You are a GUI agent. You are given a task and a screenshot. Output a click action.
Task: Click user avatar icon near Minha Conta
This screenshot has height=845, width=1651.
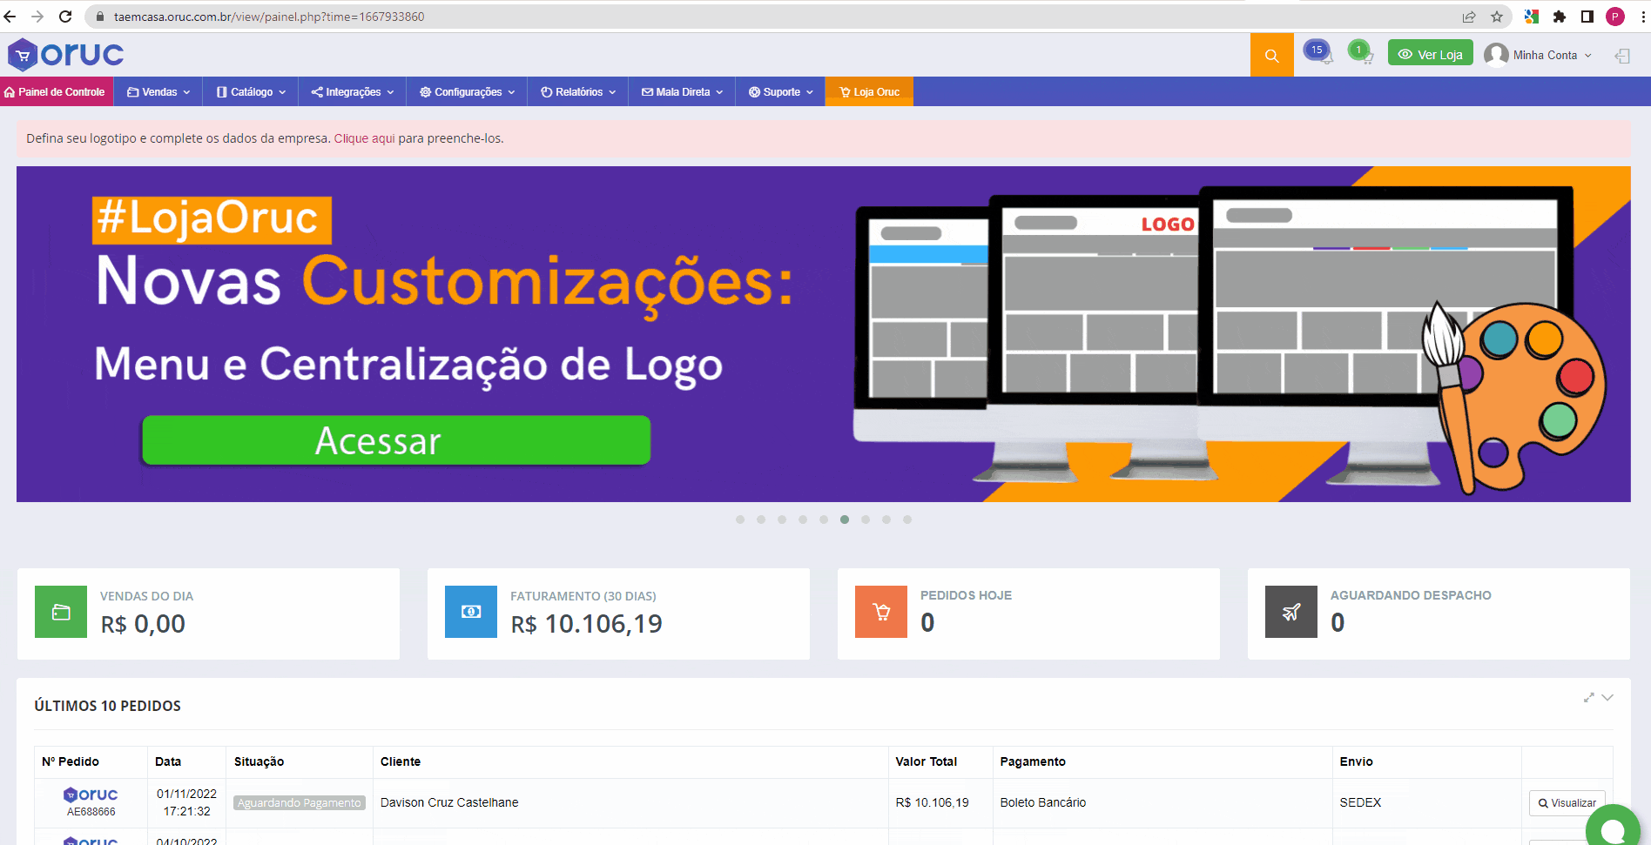[1496, 55]
